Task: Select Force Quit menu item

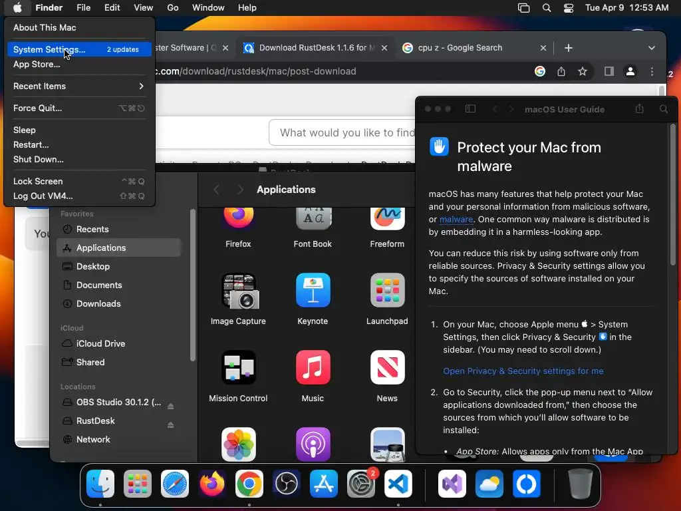Action: click(80, 108)
